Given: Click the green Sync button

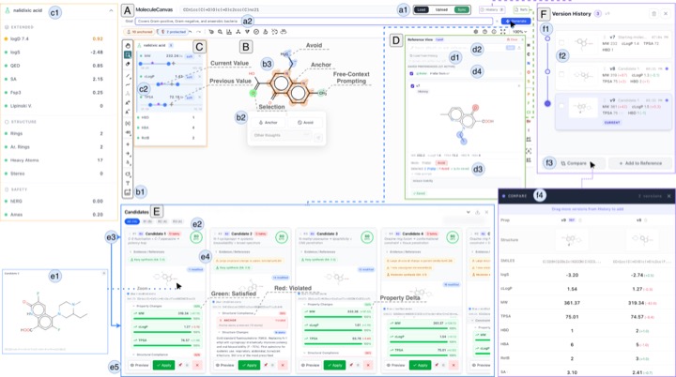Looking at the screenshot, I should coord(461,9).
